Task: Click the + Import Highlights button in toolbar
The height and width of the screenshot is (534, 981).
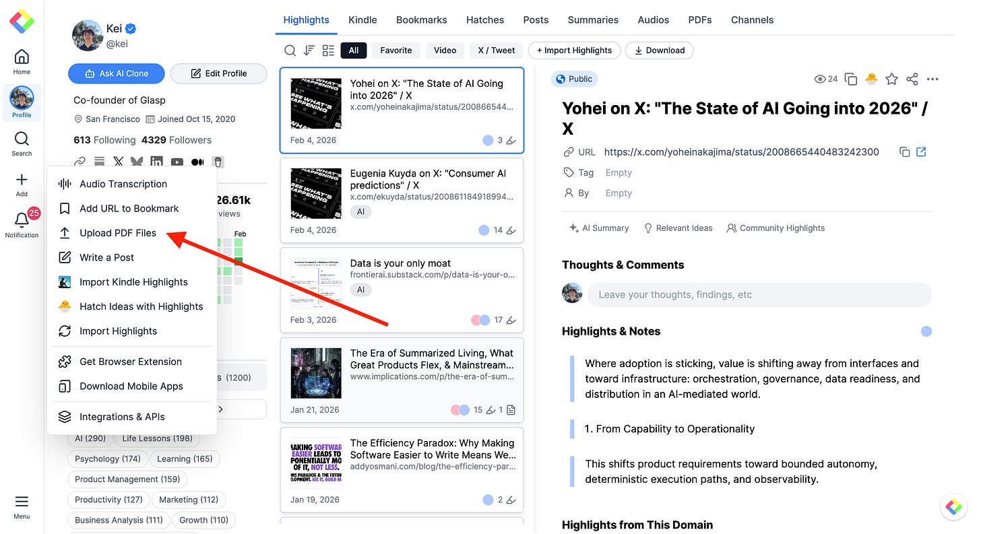Action: [x=574, y=51]
